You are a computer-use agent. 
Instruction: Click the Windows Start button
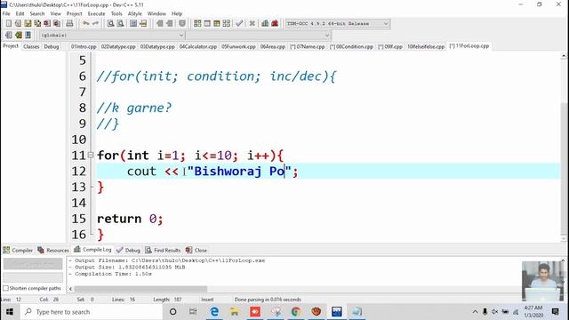coord(10,312)
